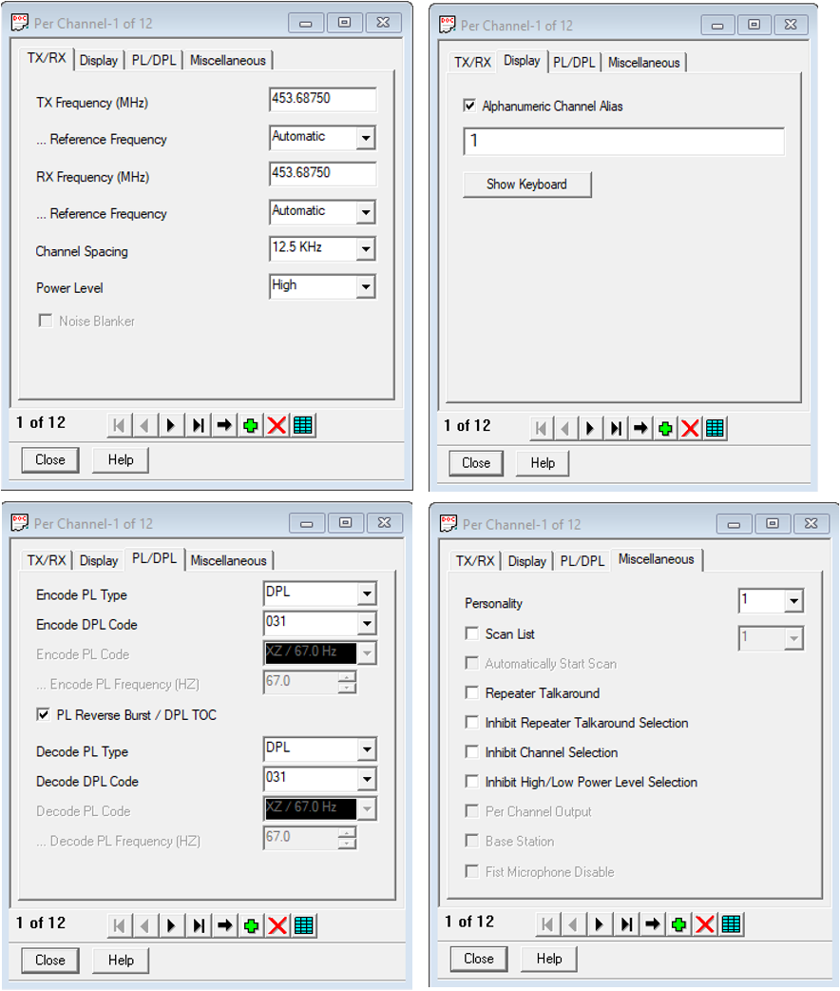Expand the Power Level dropdown
This screenshot has width=840, height=991.
click(365, 286)
